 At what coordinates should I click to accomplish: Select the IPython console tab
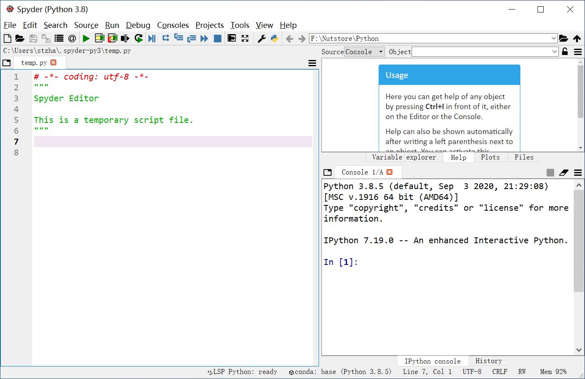tap(433, 361)
